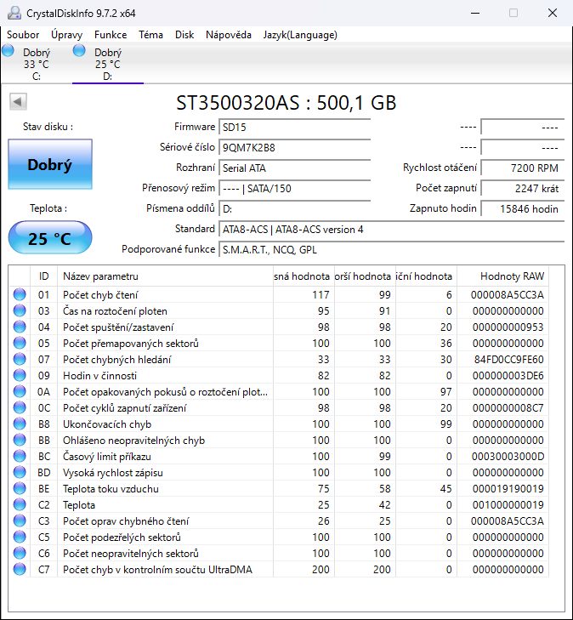
Task: Click the supported features field S.M.A.R.T., NCQ, GPL
Action: [391, 250]
